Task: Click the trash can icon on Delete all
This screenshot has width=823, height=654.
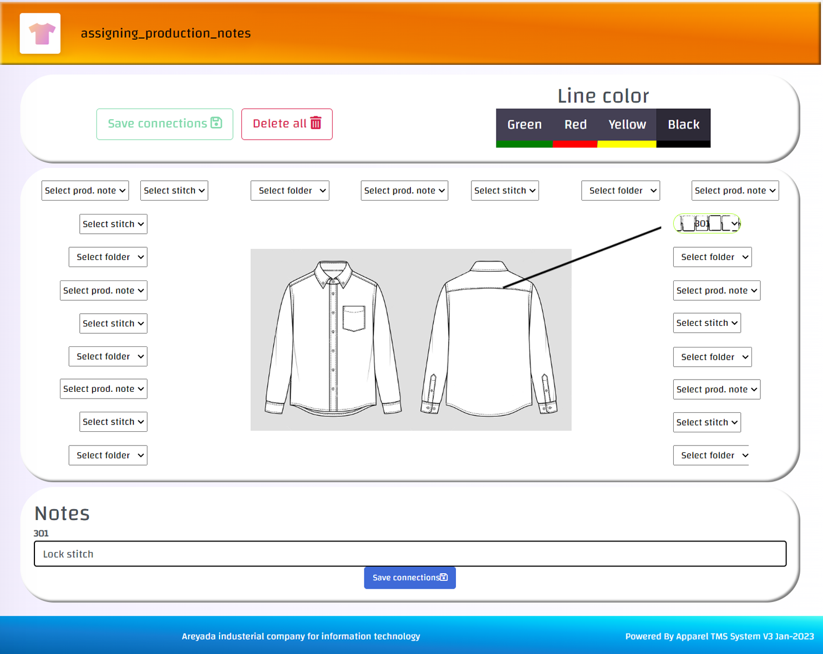Action: click(316, 123)
